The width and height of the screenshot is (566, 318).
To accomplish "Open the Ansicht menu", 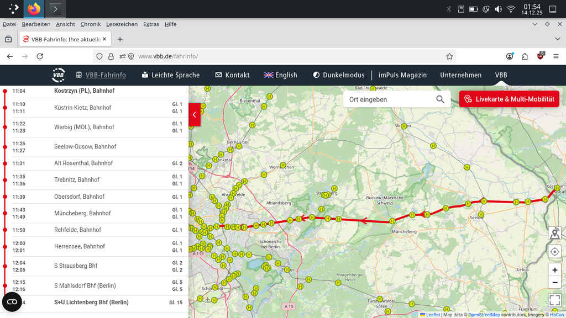I will 65,24.
